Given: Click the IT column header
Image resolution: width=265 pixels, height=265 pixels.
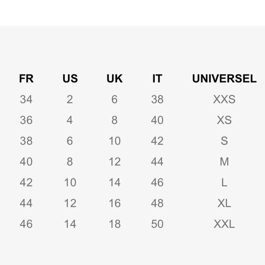Looking at the screenshot, I should coord(157,79).
